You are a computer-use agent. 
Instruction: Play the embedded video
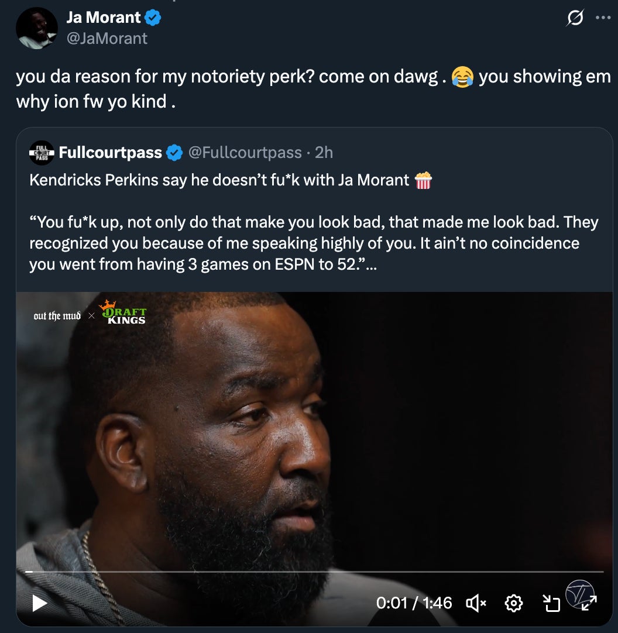coord(39,603)
